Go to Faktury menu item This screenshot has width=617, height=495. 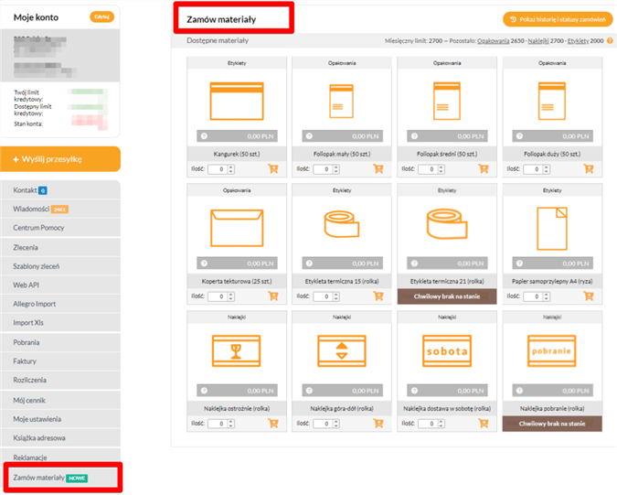click(26, 360)
